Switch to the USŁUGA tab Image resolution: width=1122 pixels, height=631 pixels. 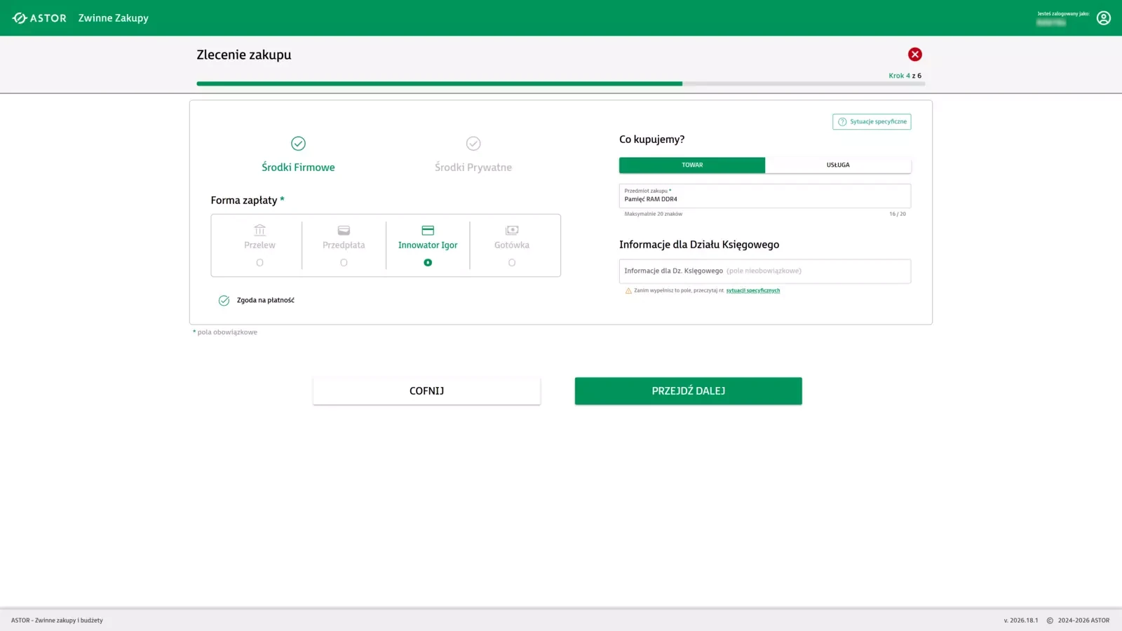pos(837,165)
